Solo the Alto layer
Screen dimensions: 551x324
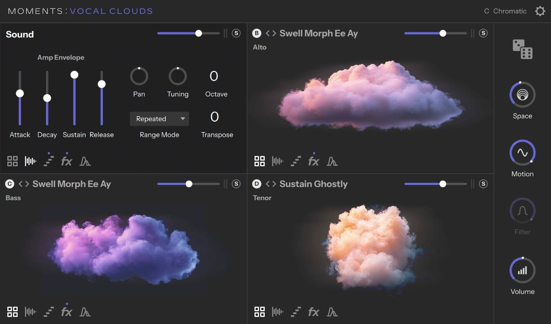[483, 33]
